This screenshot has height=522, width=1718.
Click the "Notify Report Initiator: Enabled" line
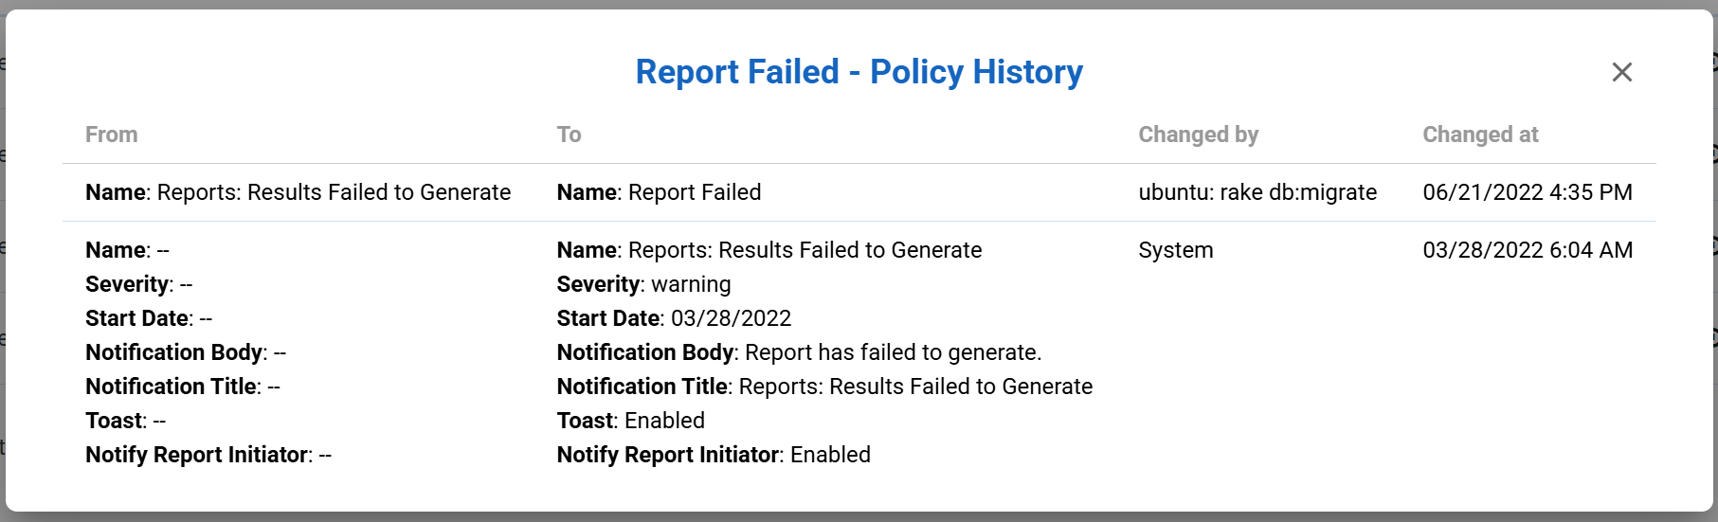coord(713,455)
